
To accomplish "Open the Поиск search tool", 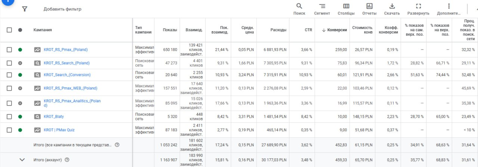I will point(299,6).
